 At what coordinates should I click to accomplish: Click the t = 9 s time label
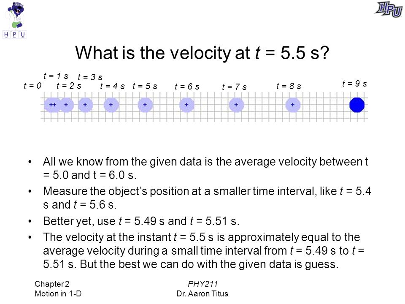click(354, 84)
